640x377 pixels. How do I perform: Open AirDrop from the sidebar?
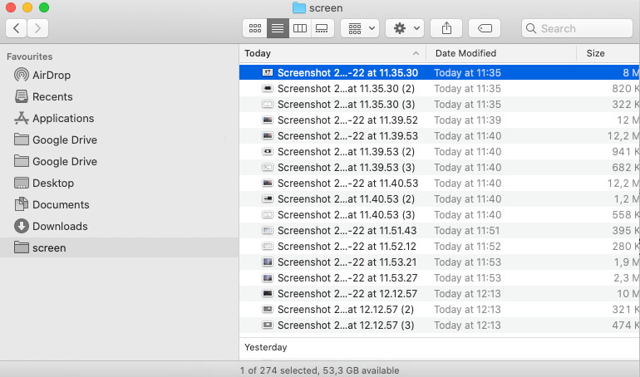pyautogui.click(x=52, y=75)
